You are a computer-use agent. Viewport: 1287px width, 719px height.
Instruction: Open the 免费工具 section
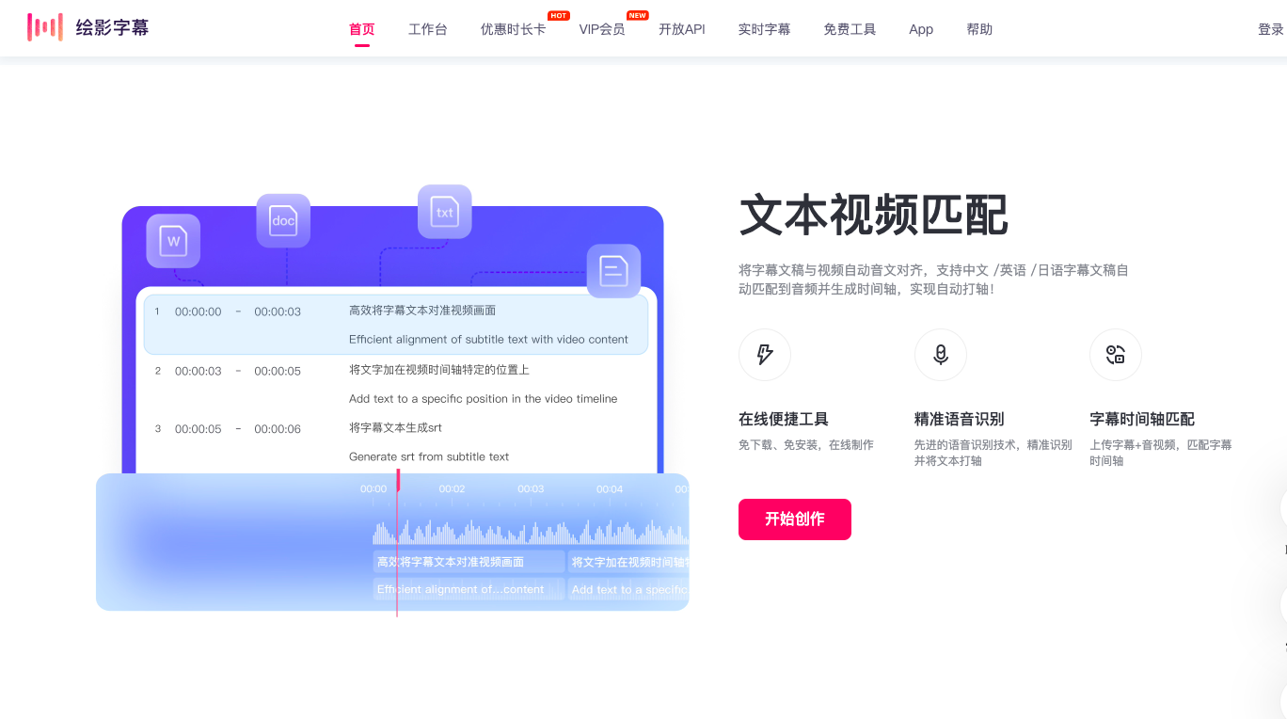click(849, 28)
